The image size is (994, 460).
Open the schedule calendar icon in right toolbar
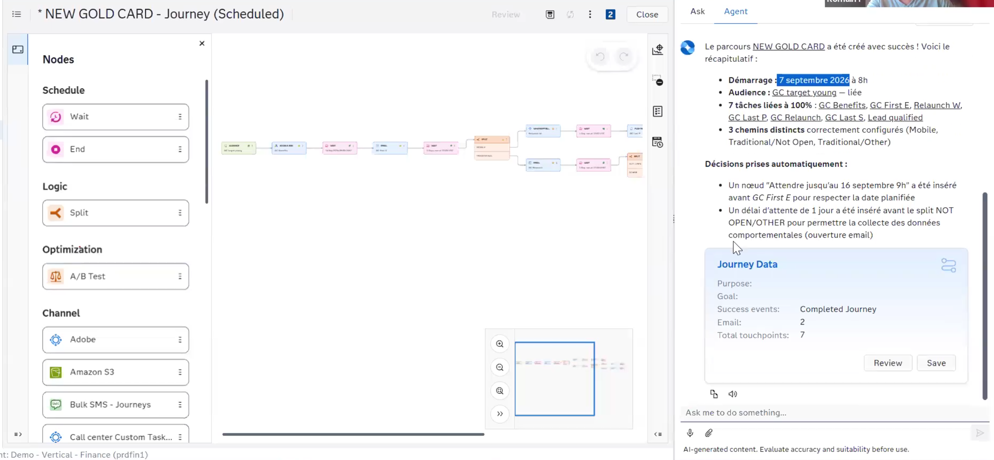[658, 142]
